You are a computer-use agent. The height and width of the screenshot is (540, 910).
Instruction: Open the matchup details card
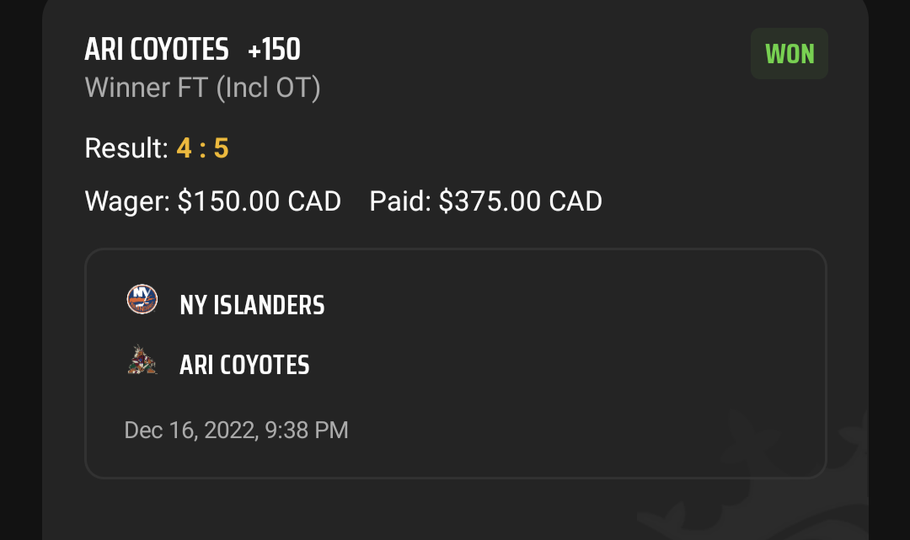(456, 364)
